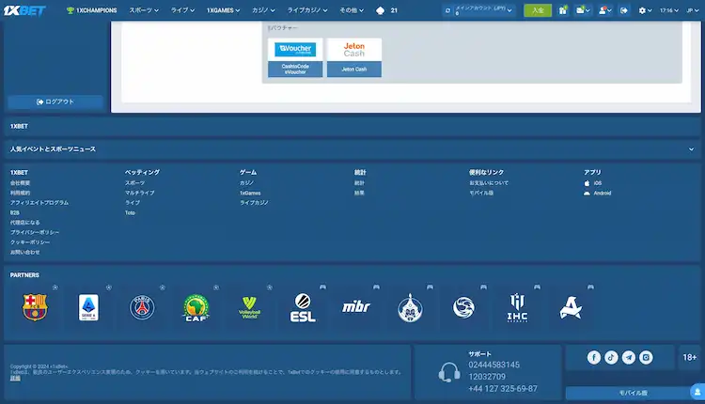Open the 会社概要 footer link
The width and height of the screenshot is (705, 404).
tap(21, 183)
